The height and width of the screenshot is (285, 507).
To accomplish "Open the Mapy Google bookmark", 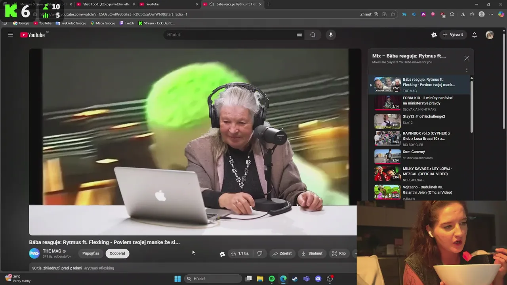I will [x=103, y=23].
